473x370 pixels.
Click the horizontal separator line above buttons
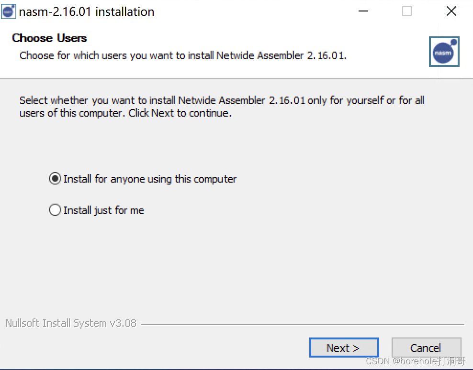[x=302, y=325]
